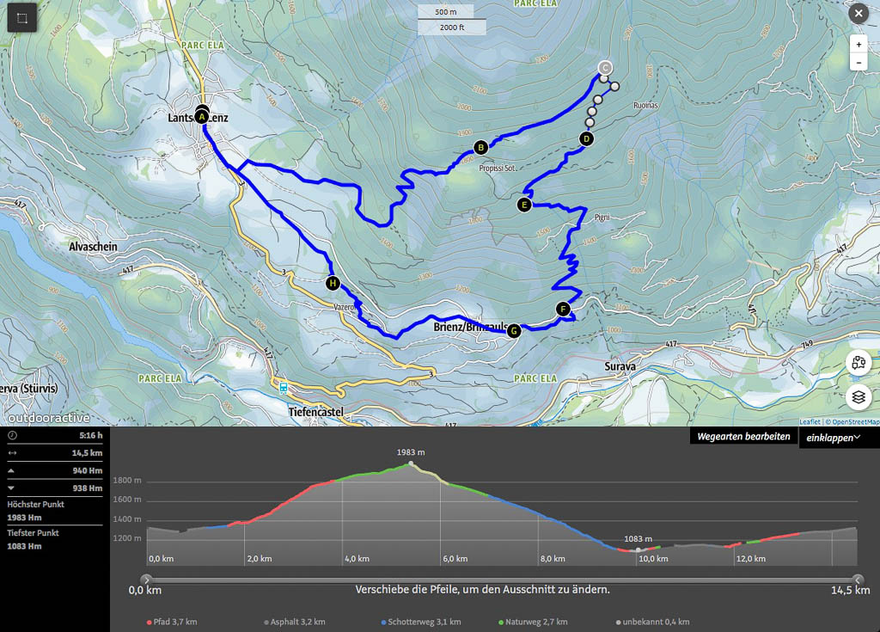Click the 1983 m peak on elevation profile
This screenshot has height=632, width=880.
point(411,463)
